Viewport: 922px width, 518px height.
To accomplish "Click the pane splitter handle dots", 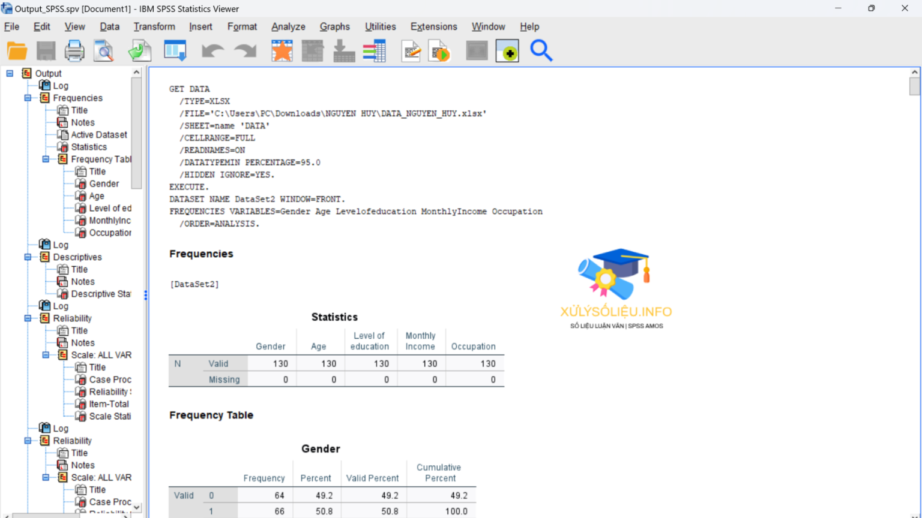I will tap(145, 294).
